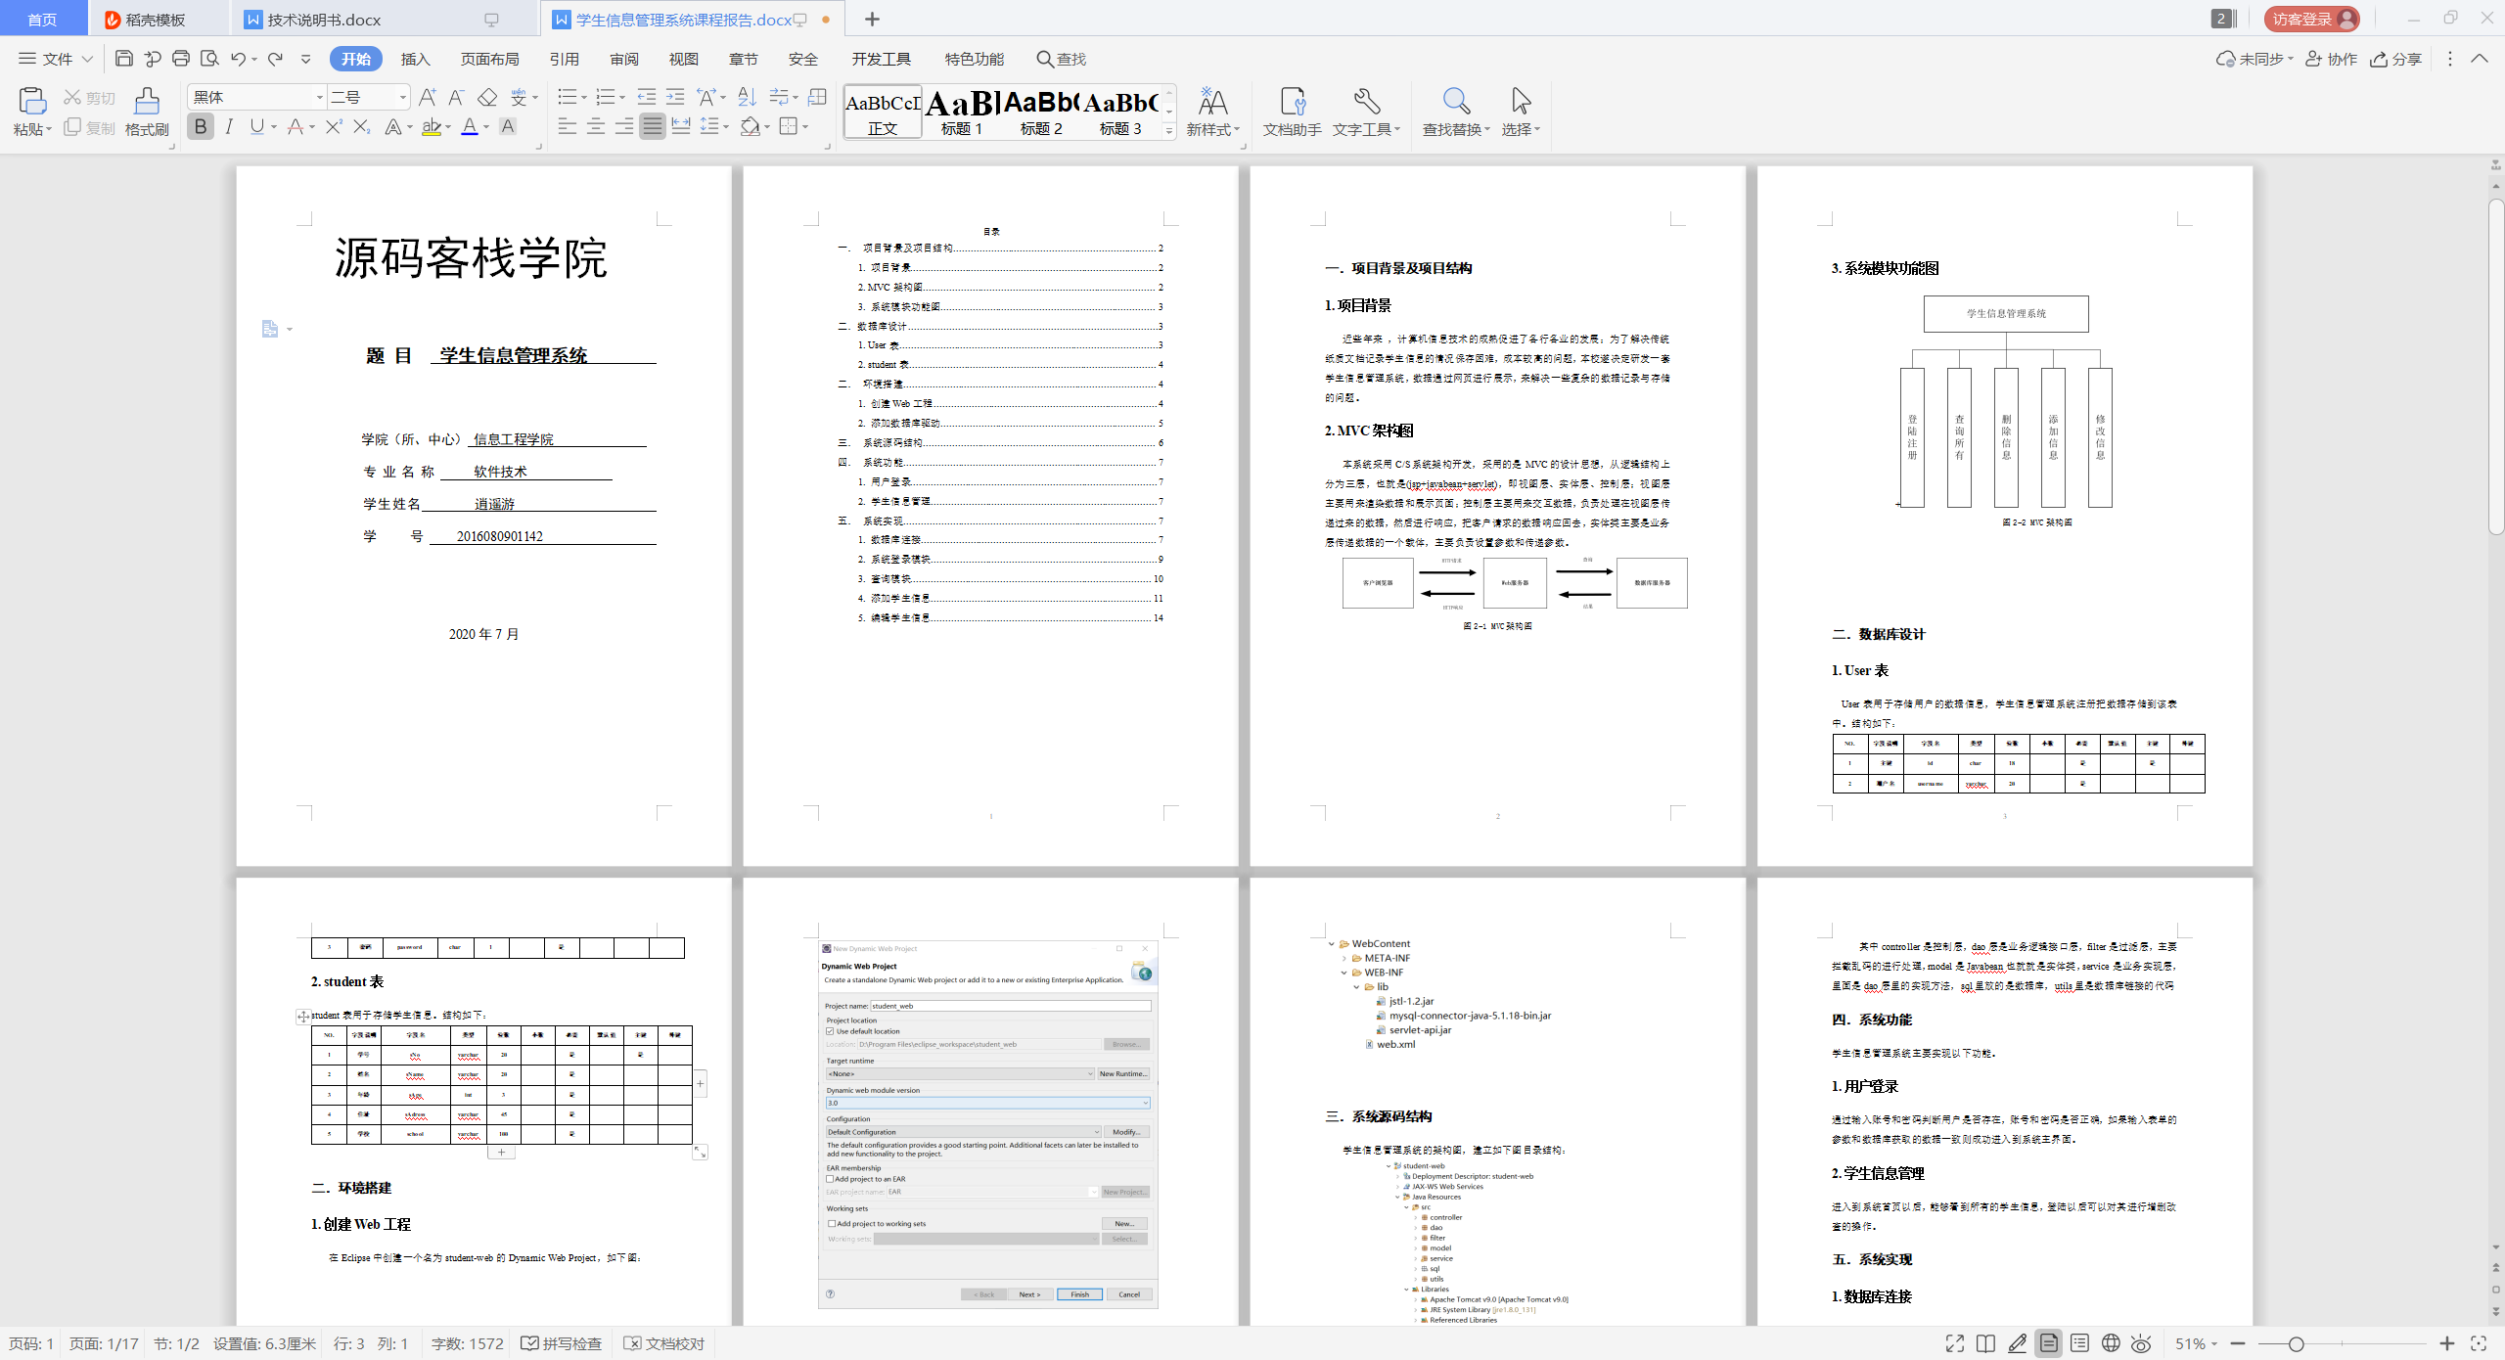Image resolution: width=2505 pixels, height=1360 pixels.
Task: Click the zoom slider handle
Action: [x=2297, y=1343]
